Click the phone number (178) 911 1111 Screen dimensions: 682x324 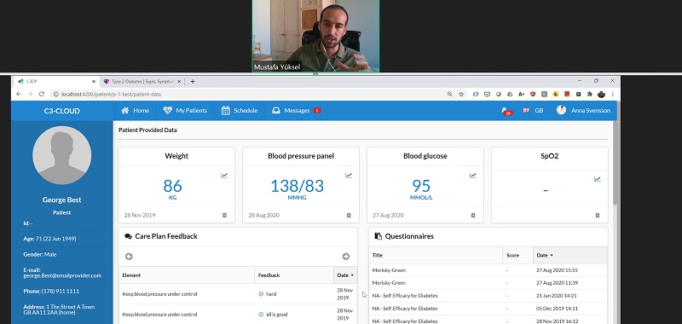click(x=61, y=291)
